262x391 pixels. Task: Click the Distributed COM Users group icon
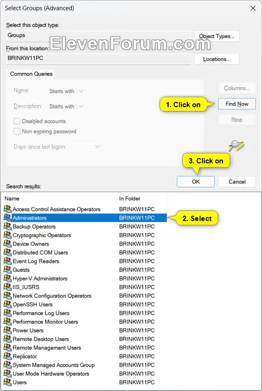[8, 252]
